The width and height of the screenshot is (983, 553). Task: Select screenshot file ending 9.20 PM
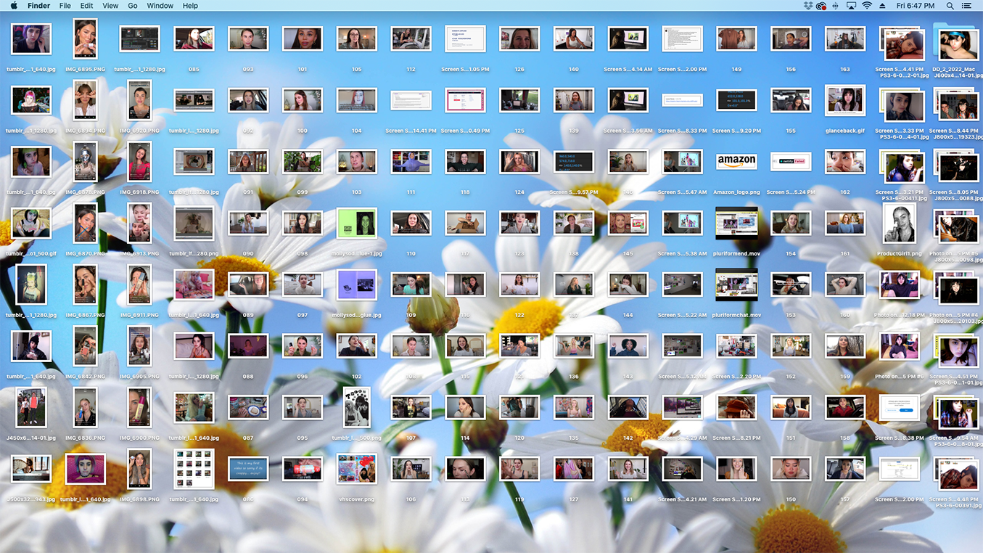coord(736,100)
